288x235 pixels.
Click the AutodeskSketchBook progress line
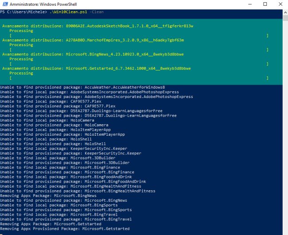[x=98, y=26]
